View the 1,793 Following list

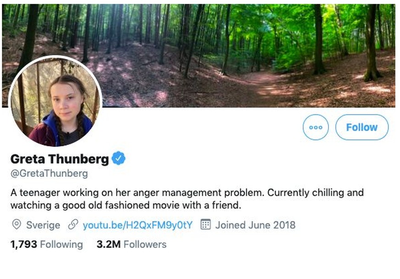click(47, 244)
